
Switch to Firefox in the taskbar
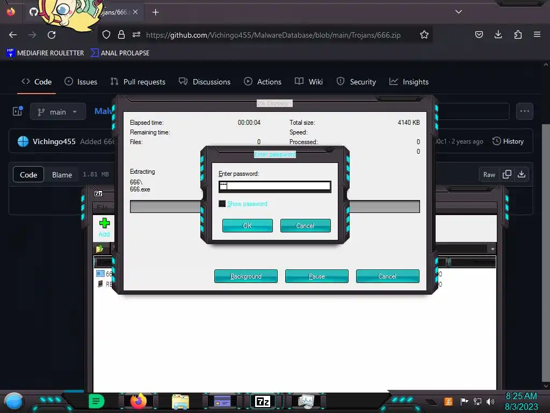[x=139, y=401]
